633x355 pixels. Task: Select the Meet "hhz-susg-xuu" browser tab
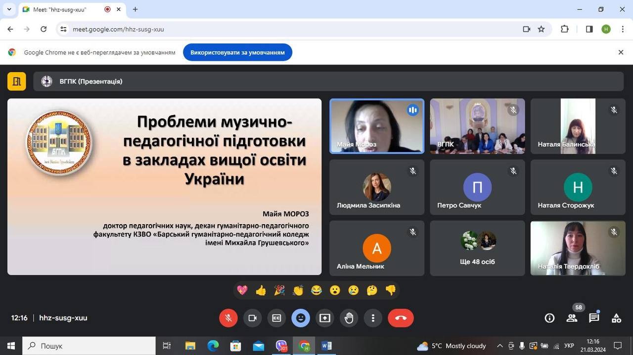pyautogui.click(x=64, y=9)
